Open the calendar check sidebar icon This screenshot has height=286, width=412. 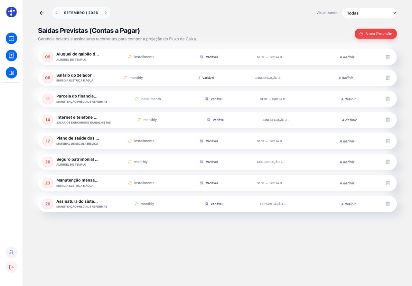[11, 38]
